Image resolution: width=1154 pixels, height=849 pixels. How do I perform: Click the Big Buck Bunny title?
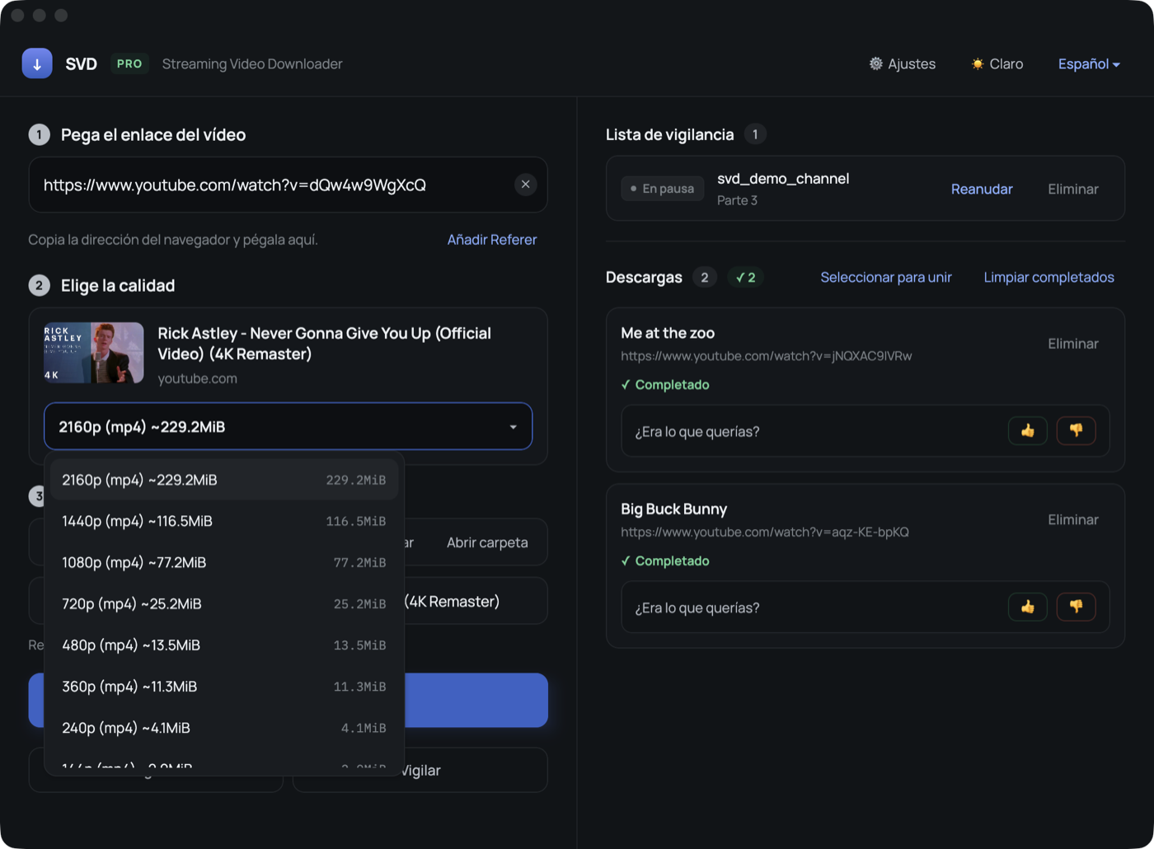(x=674, y=509)
